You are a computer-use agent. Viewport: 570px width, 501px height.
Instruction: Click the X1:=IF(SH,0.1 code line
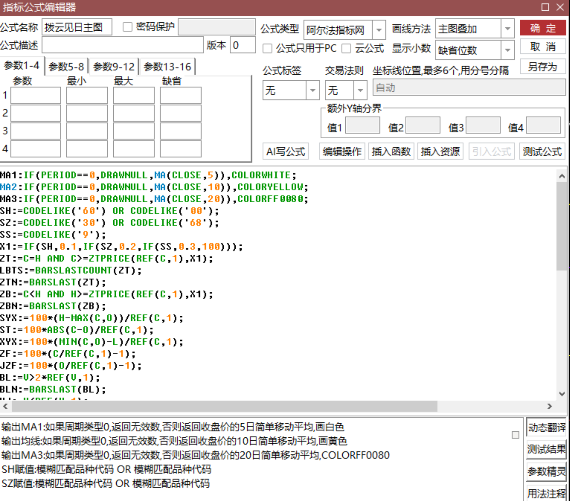coord(121,246)
